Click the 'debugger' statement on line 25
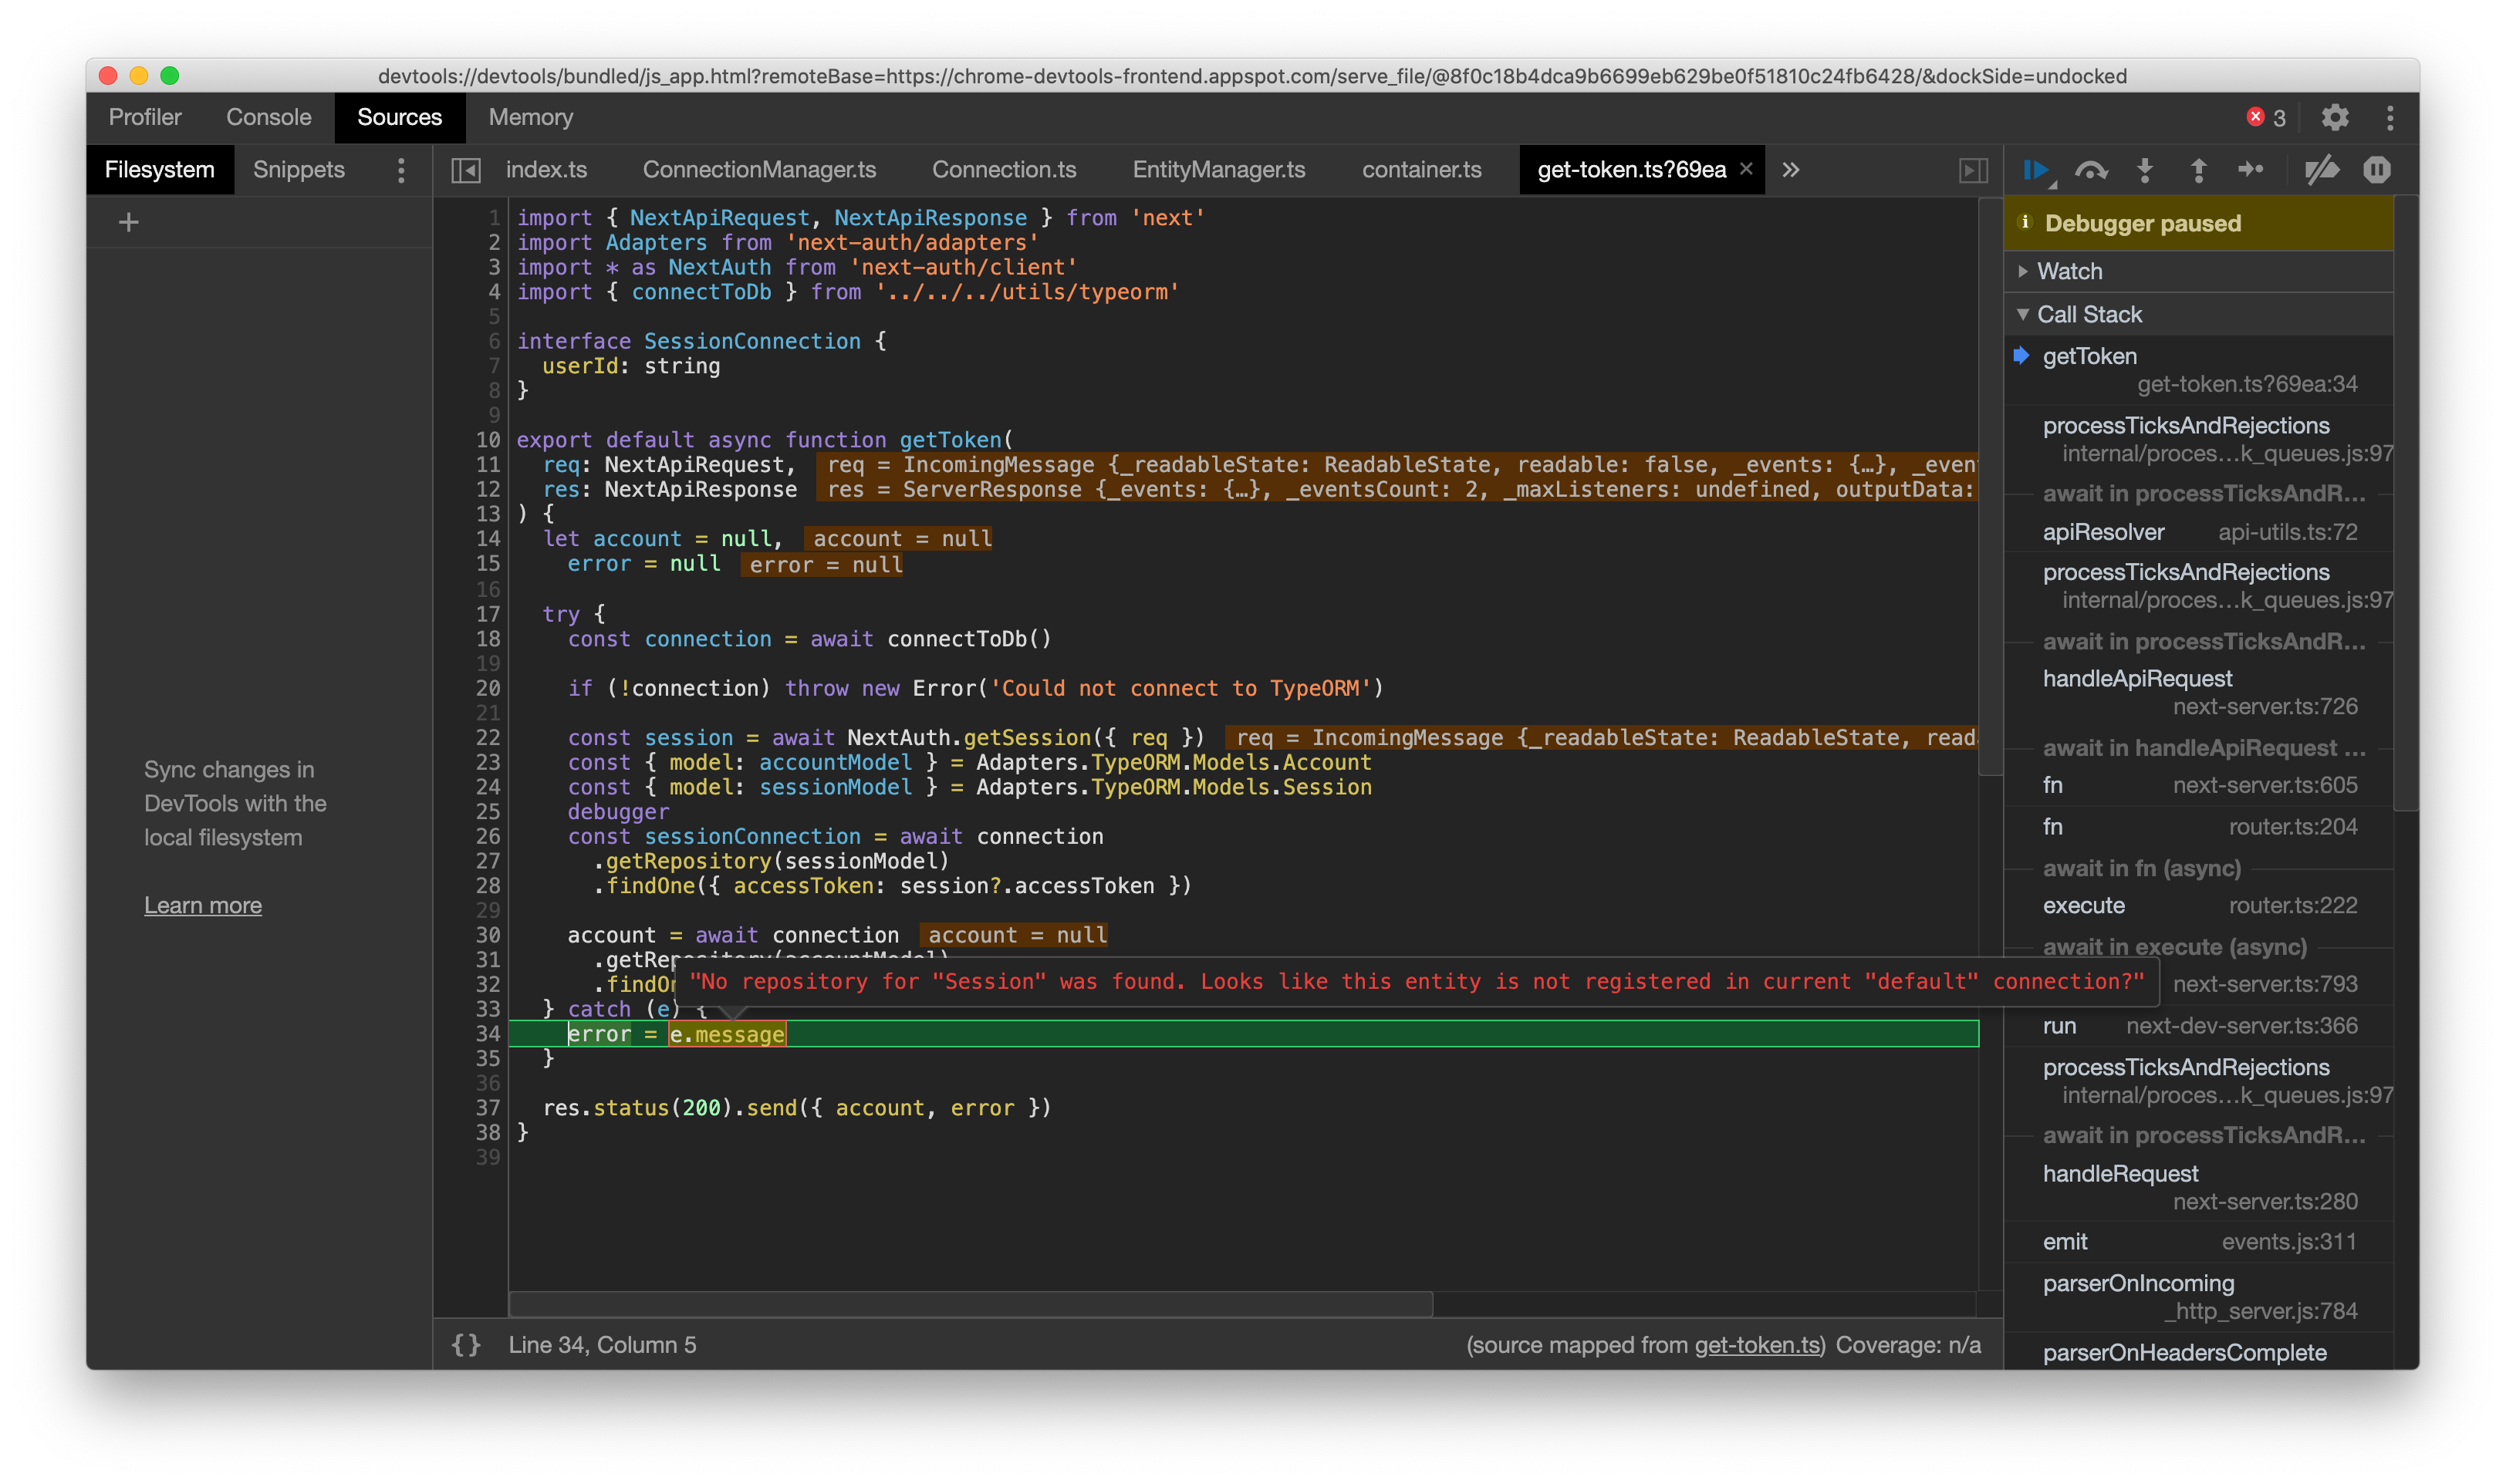Image resolution: width=2506 pixels, height=1484 pixels. [618, 811]
